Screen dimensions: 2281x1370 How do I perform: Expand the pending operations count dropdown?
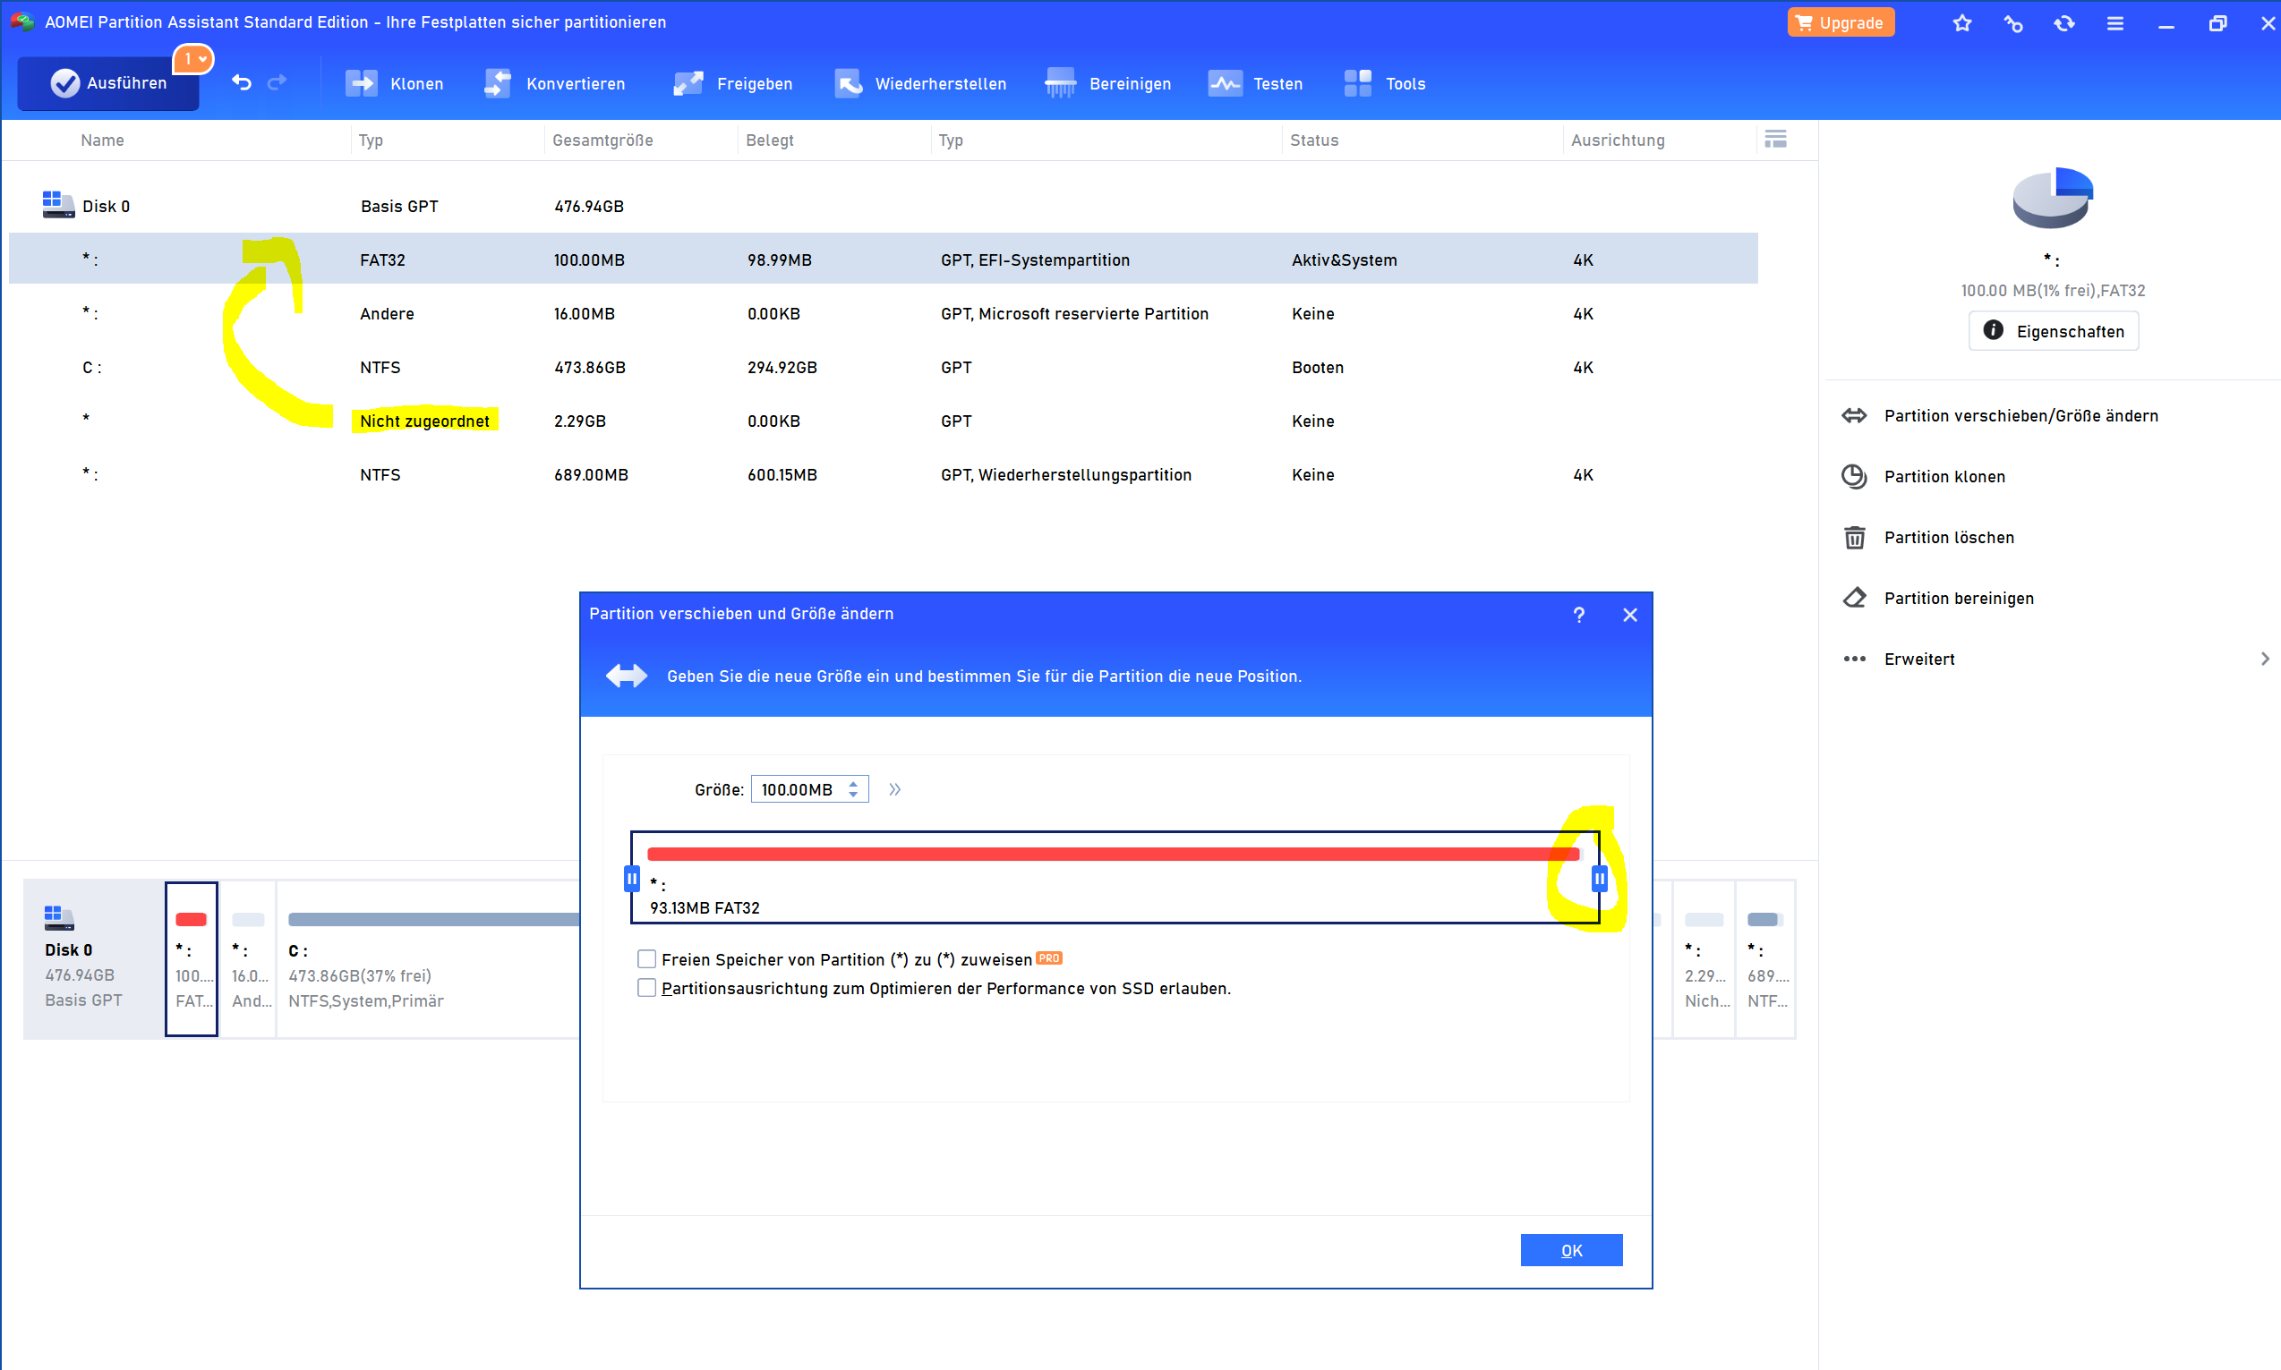[x=194, y=59]
